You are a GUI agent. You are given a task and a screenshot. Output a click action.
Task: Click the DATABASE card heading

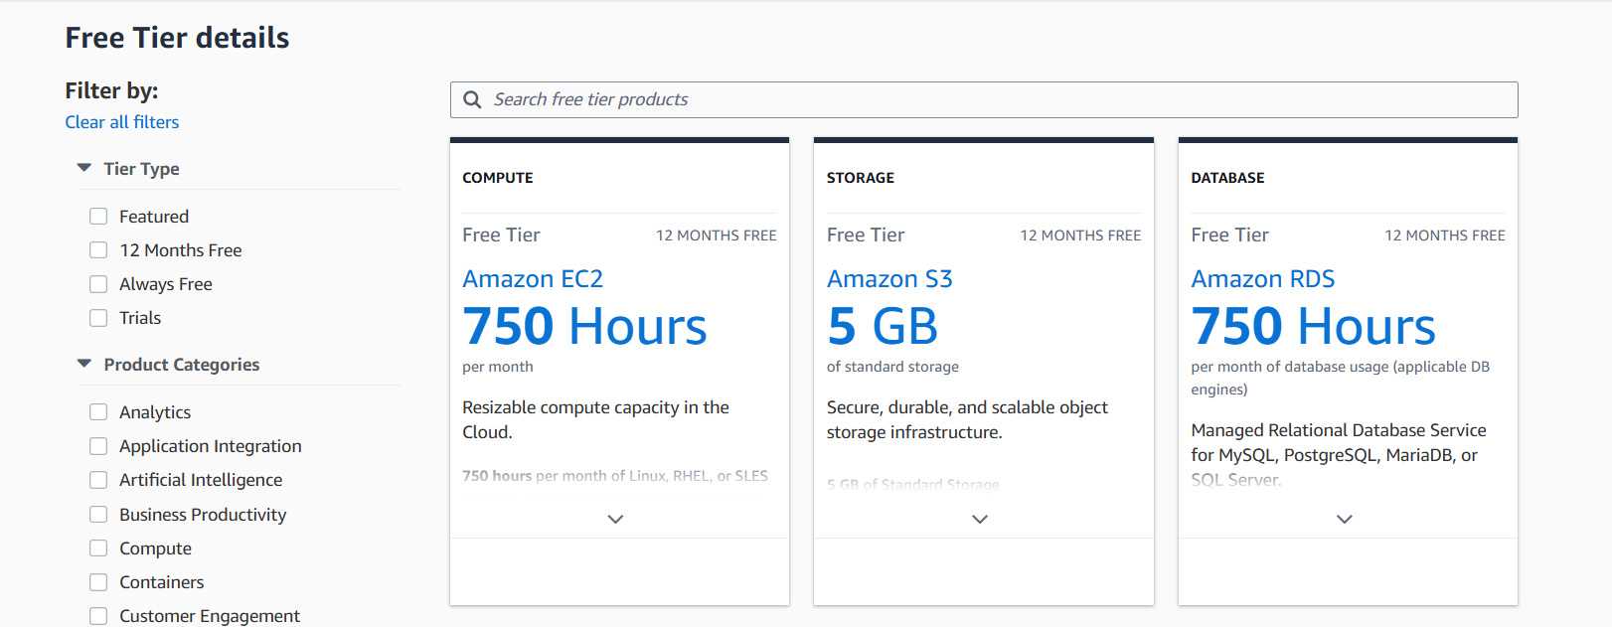pyautogui.click(x=1228, y=178)
